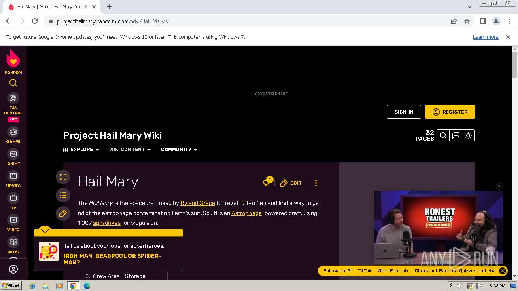Follow the Astrophage link
518x291 pixels.
[x=246, y=213]
